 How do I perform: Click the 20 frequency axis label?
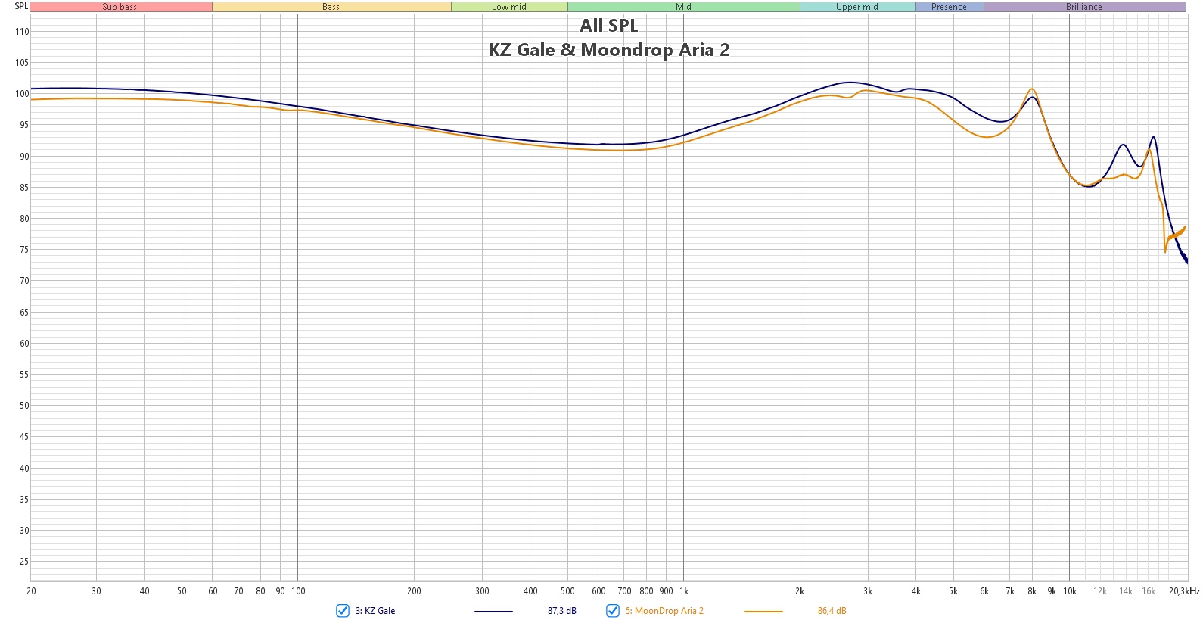coord(31,591)
